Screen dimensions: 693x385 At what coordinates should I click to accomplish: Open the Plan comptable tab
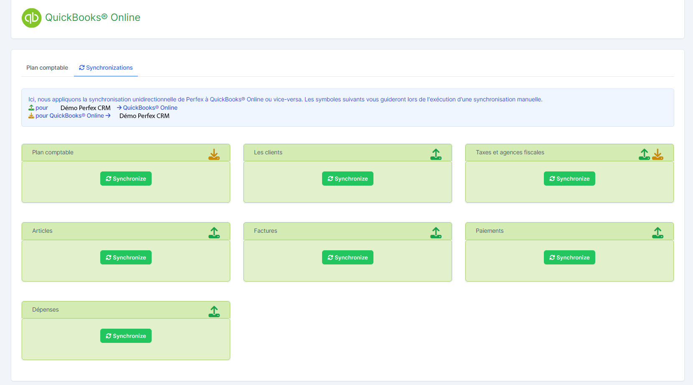click(x=47, y=68)
